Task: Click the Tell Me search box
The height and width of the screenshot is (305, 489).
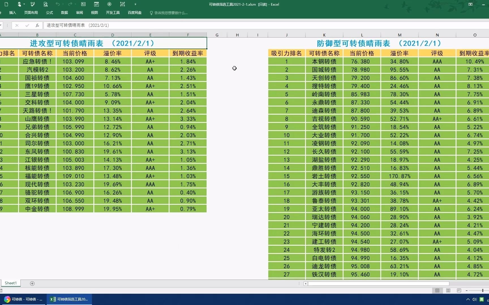Action: (169, 13)
